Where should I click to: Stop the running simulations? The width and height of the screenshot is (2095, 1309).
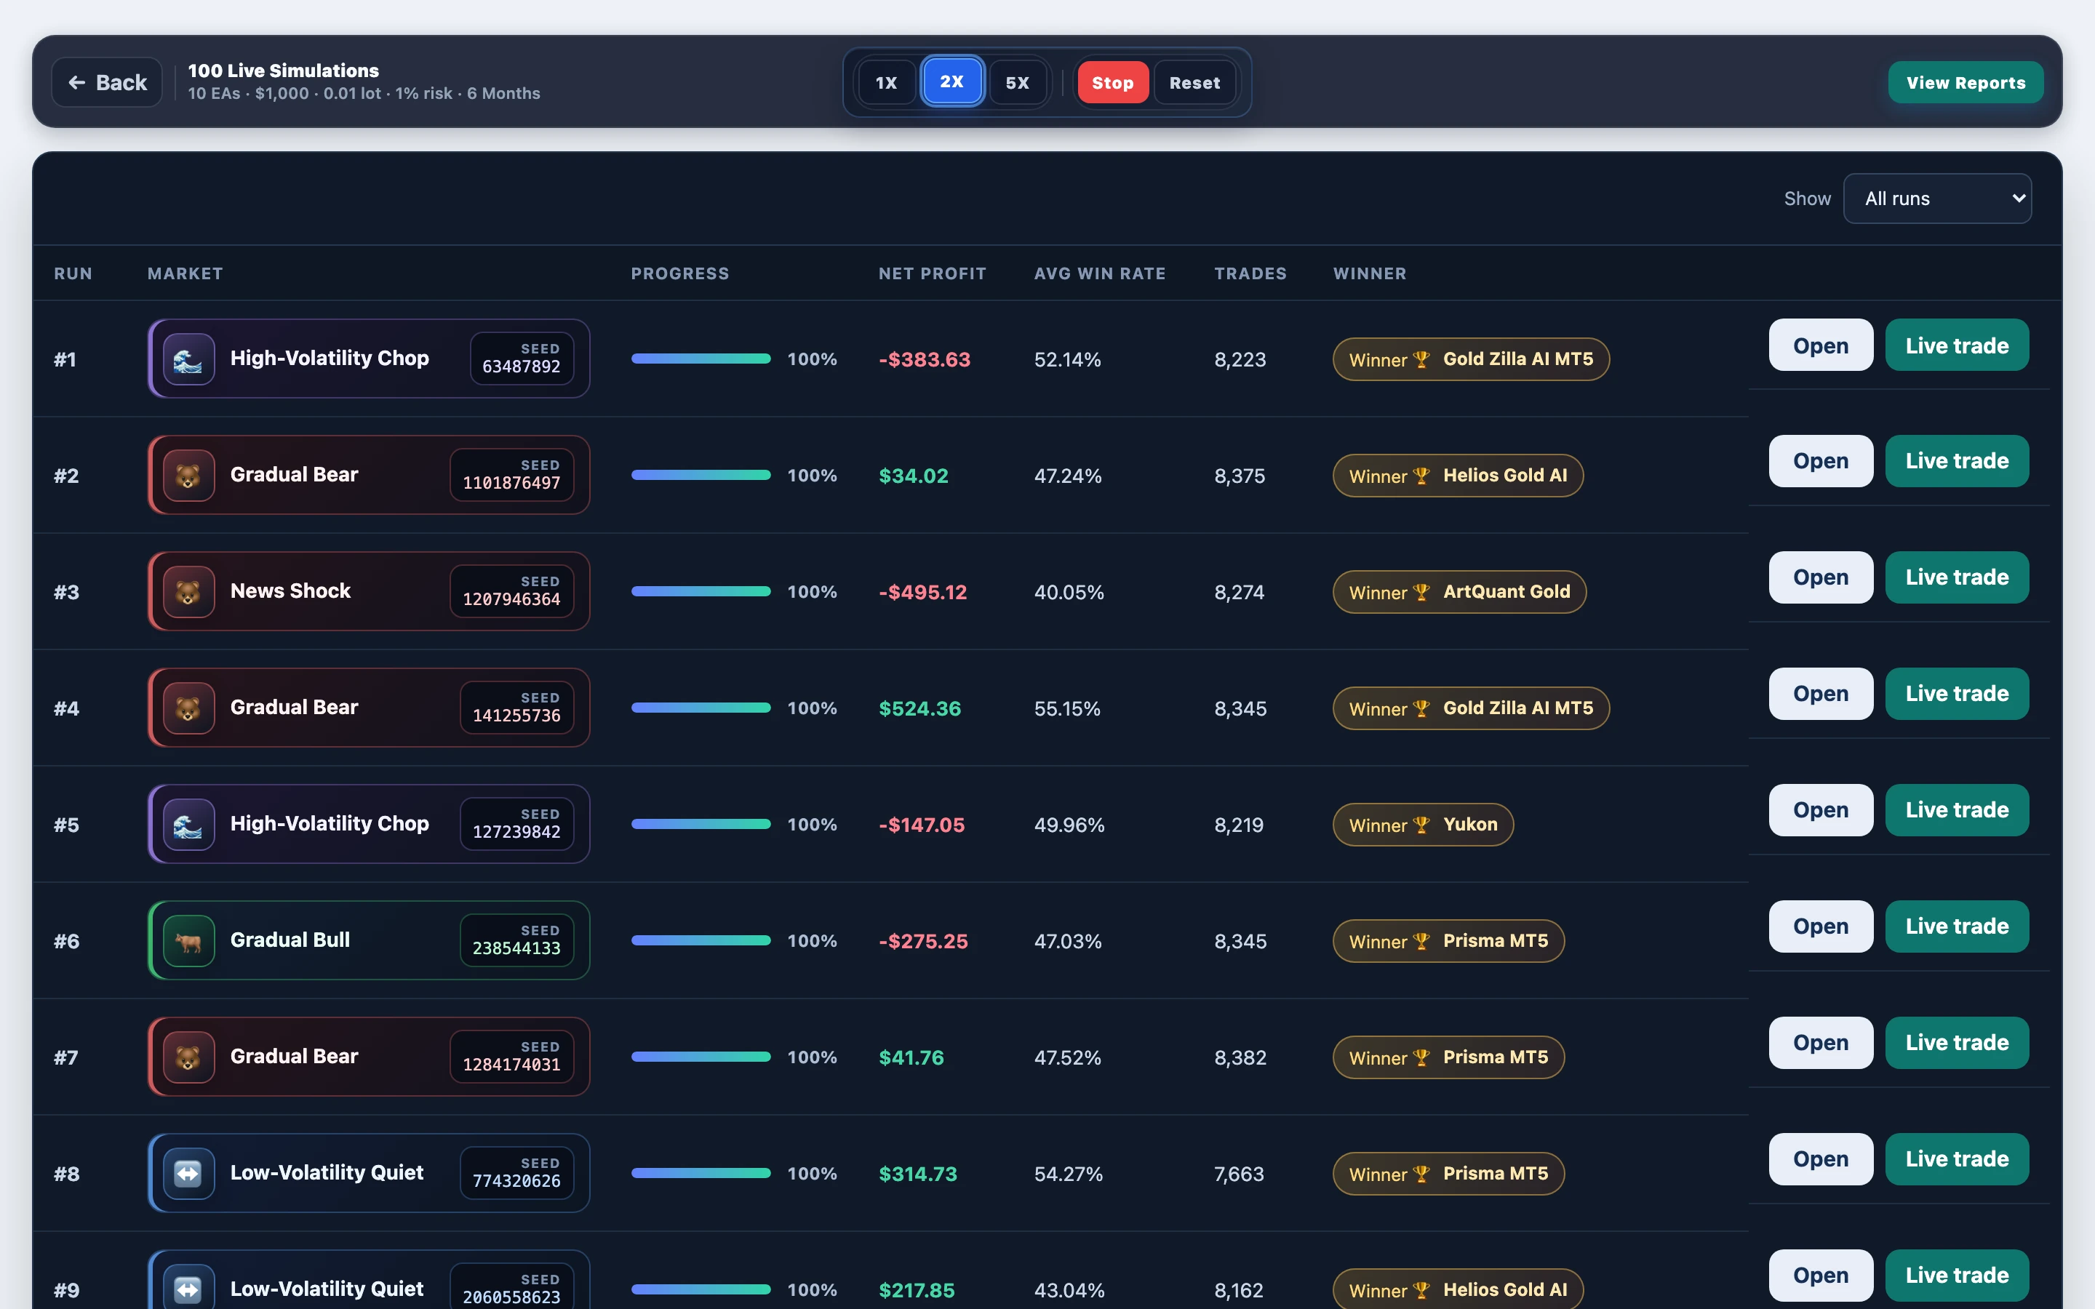[x=1112, y=82]
